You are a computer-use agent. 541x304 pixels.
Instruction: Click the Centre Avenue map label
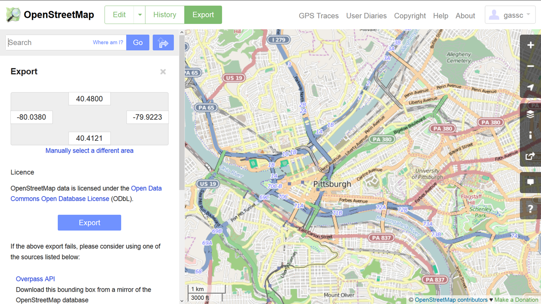(x=370, y=175)
